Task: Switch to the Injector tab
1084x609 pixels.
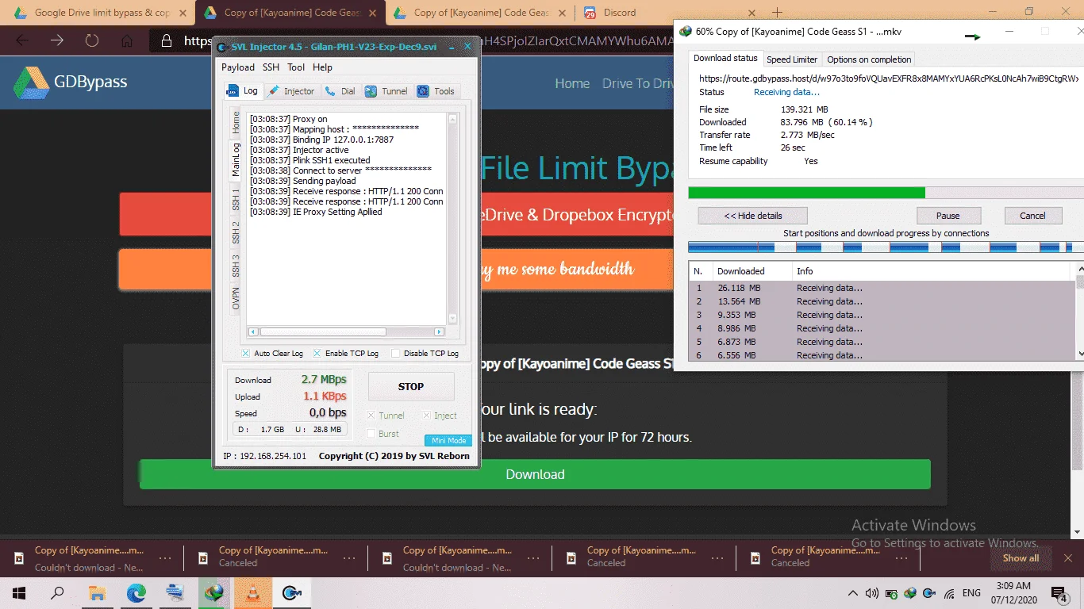Action: click(x=291, y=91)
